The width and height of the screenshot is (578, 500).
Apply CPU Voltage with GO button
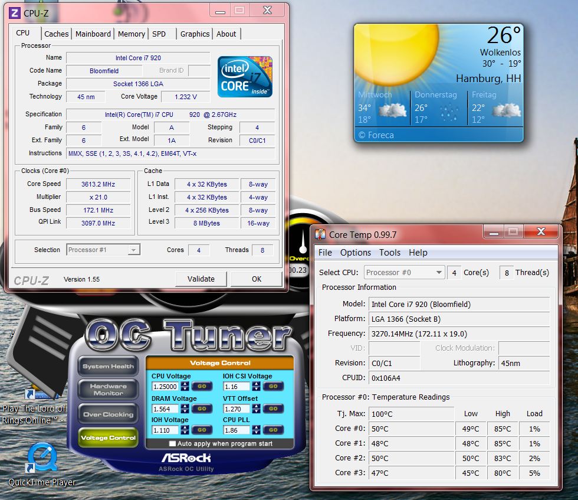[202, 386]
